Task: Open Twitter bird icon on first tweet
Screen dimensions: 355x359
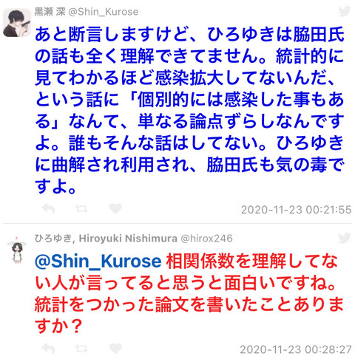Action: click(x=344, y=11)
